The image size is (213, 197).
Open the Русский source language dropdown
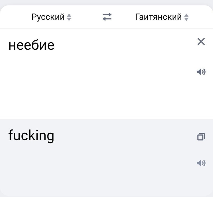tap(51, 17)
